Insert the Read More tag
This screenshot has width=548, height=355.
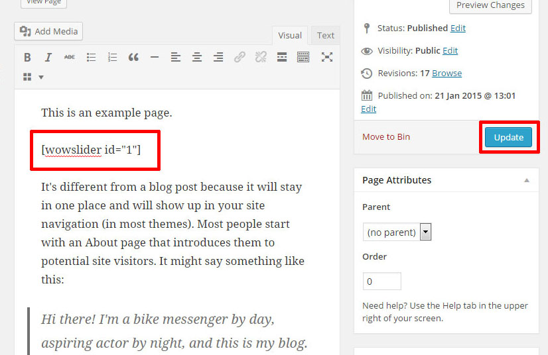coord(282,58)
